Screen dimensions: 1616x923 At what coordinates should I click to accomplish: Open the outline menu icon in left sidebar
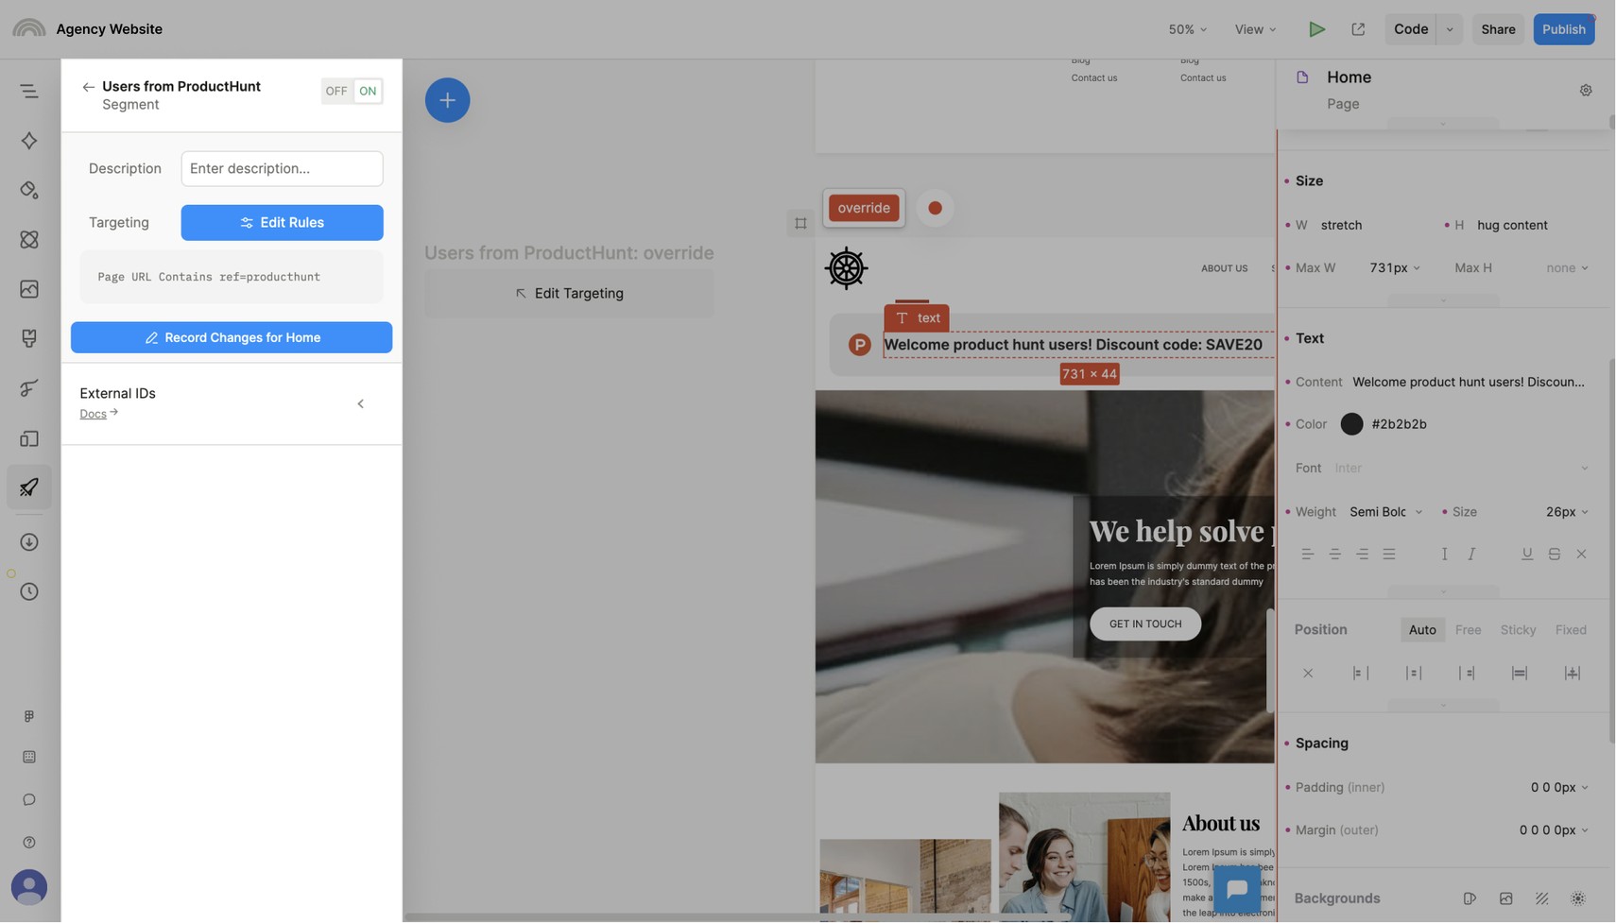point(29,91)
